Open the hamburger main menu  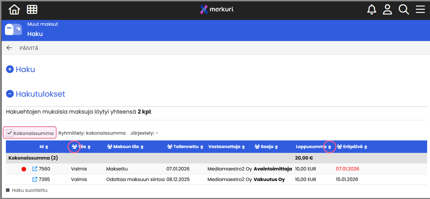pyautogui.click(x=420, y=10)
